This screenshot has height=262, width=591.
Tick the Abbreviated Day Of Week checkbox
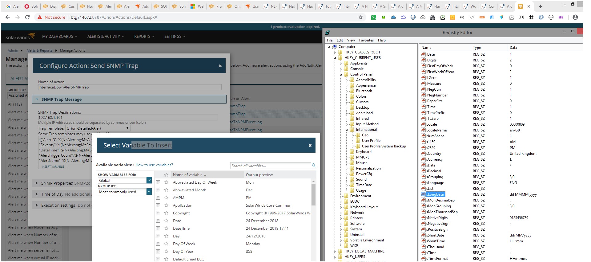(158, 182)
